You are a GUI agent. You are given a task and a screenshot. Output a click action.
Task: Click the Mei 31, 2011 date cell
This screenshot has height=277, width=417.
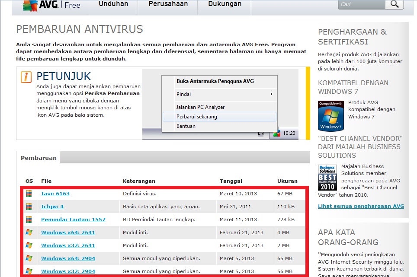pyautogui.click(x=235, y=207)
